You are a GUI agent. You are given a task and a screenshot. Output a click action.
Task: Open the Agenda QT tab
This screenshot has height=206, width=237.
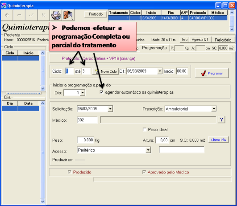pyautogui.click(x=200, y=40)
